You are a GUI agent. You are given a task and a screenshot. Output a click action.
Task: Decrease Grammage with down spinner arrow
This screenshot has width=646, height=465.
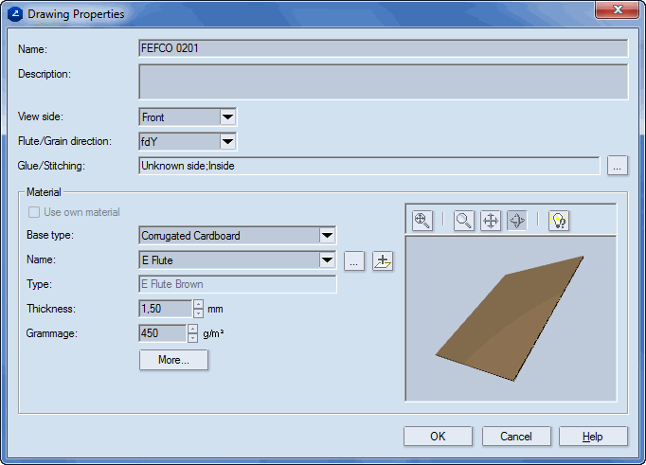tap(192, 338)
